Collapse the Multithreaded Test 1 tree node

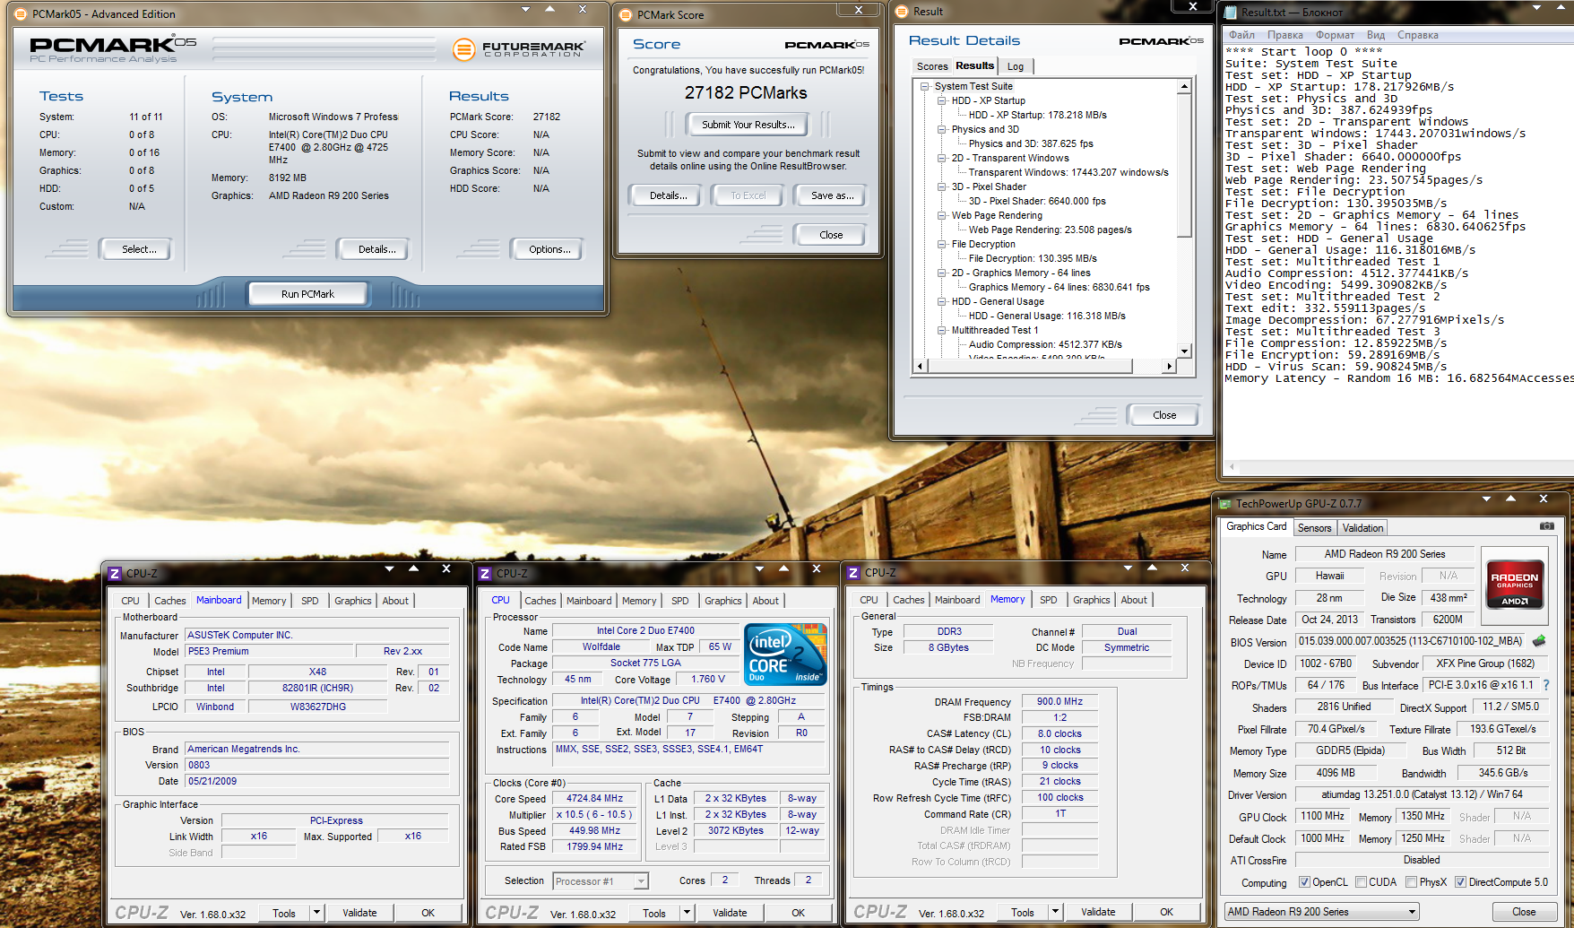point(942,331)
